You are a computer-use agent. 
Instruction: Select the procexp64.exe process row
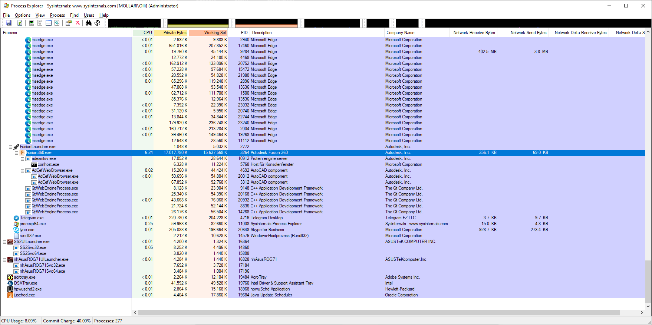[323, 224]
